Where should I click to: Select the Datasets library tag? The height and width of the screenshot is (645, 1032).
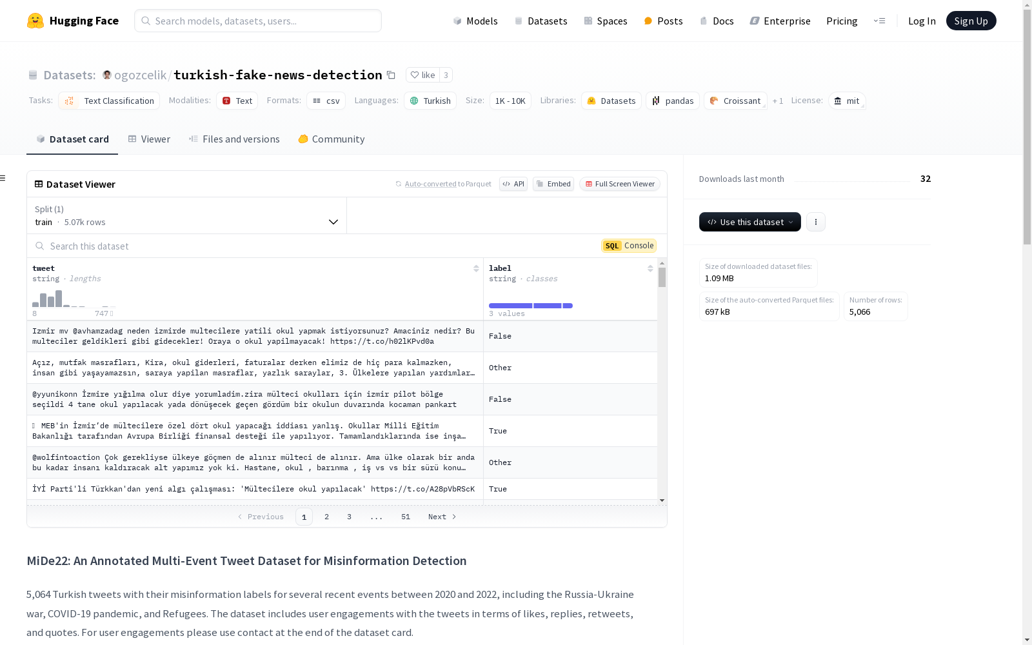[611, 101]
